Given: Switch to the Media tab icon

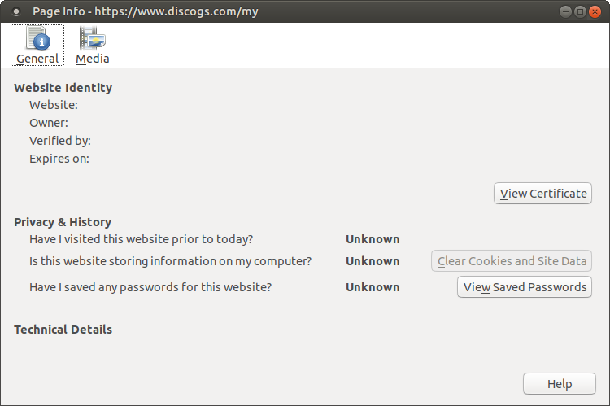Looking at the screenshot, I should coord(92,45).
